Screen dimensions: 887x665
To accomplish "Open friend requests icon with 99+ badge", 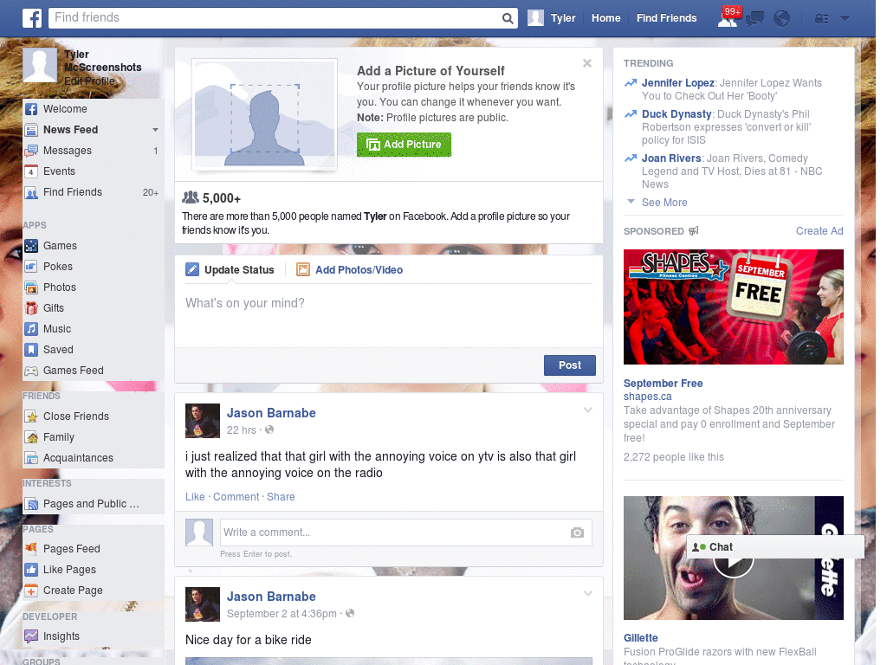I will point(728,18).
